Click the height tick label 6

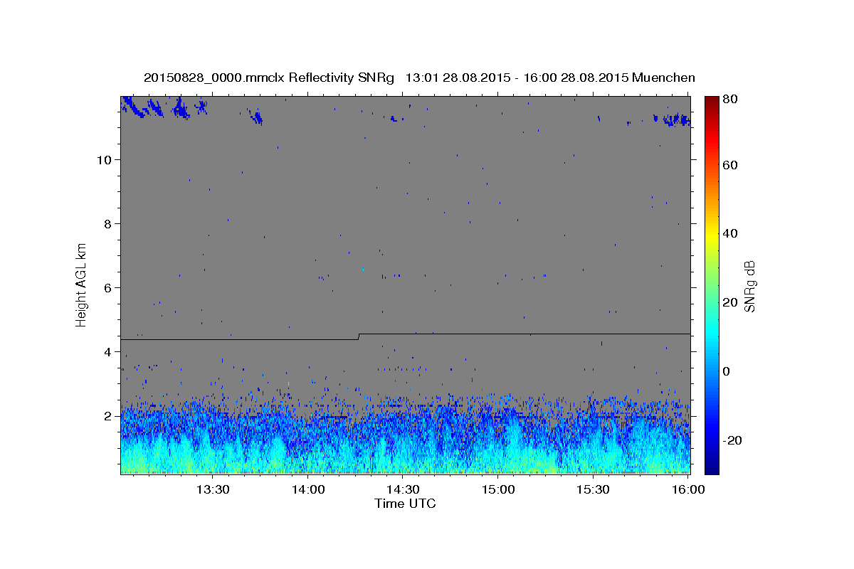coord(107,287)
